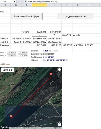Toggle the map fullscreen icon
Image resolution: width=101 pixels, height=129 pixels.
click(x=59, y=69)
